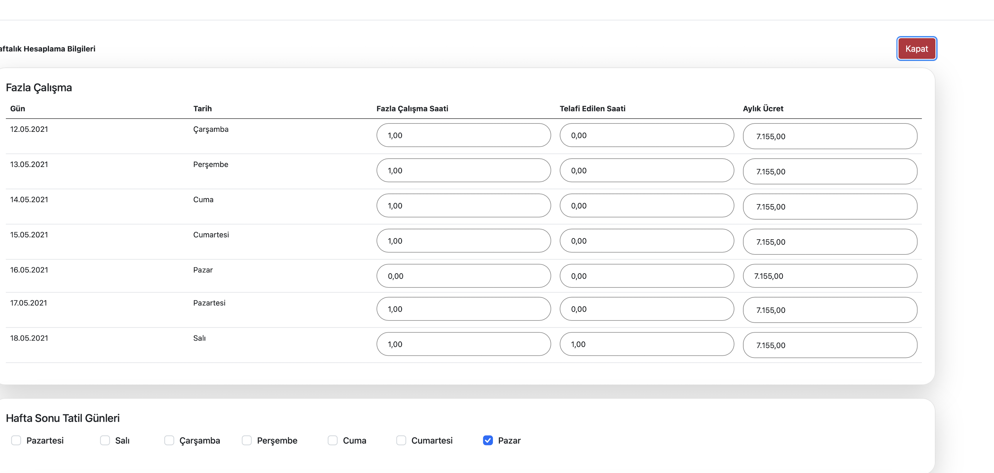Click overtime hours field for 14.05.2021
Image resolution: width=994 pixels, height=473 pixels.
[x=463, y=206]
